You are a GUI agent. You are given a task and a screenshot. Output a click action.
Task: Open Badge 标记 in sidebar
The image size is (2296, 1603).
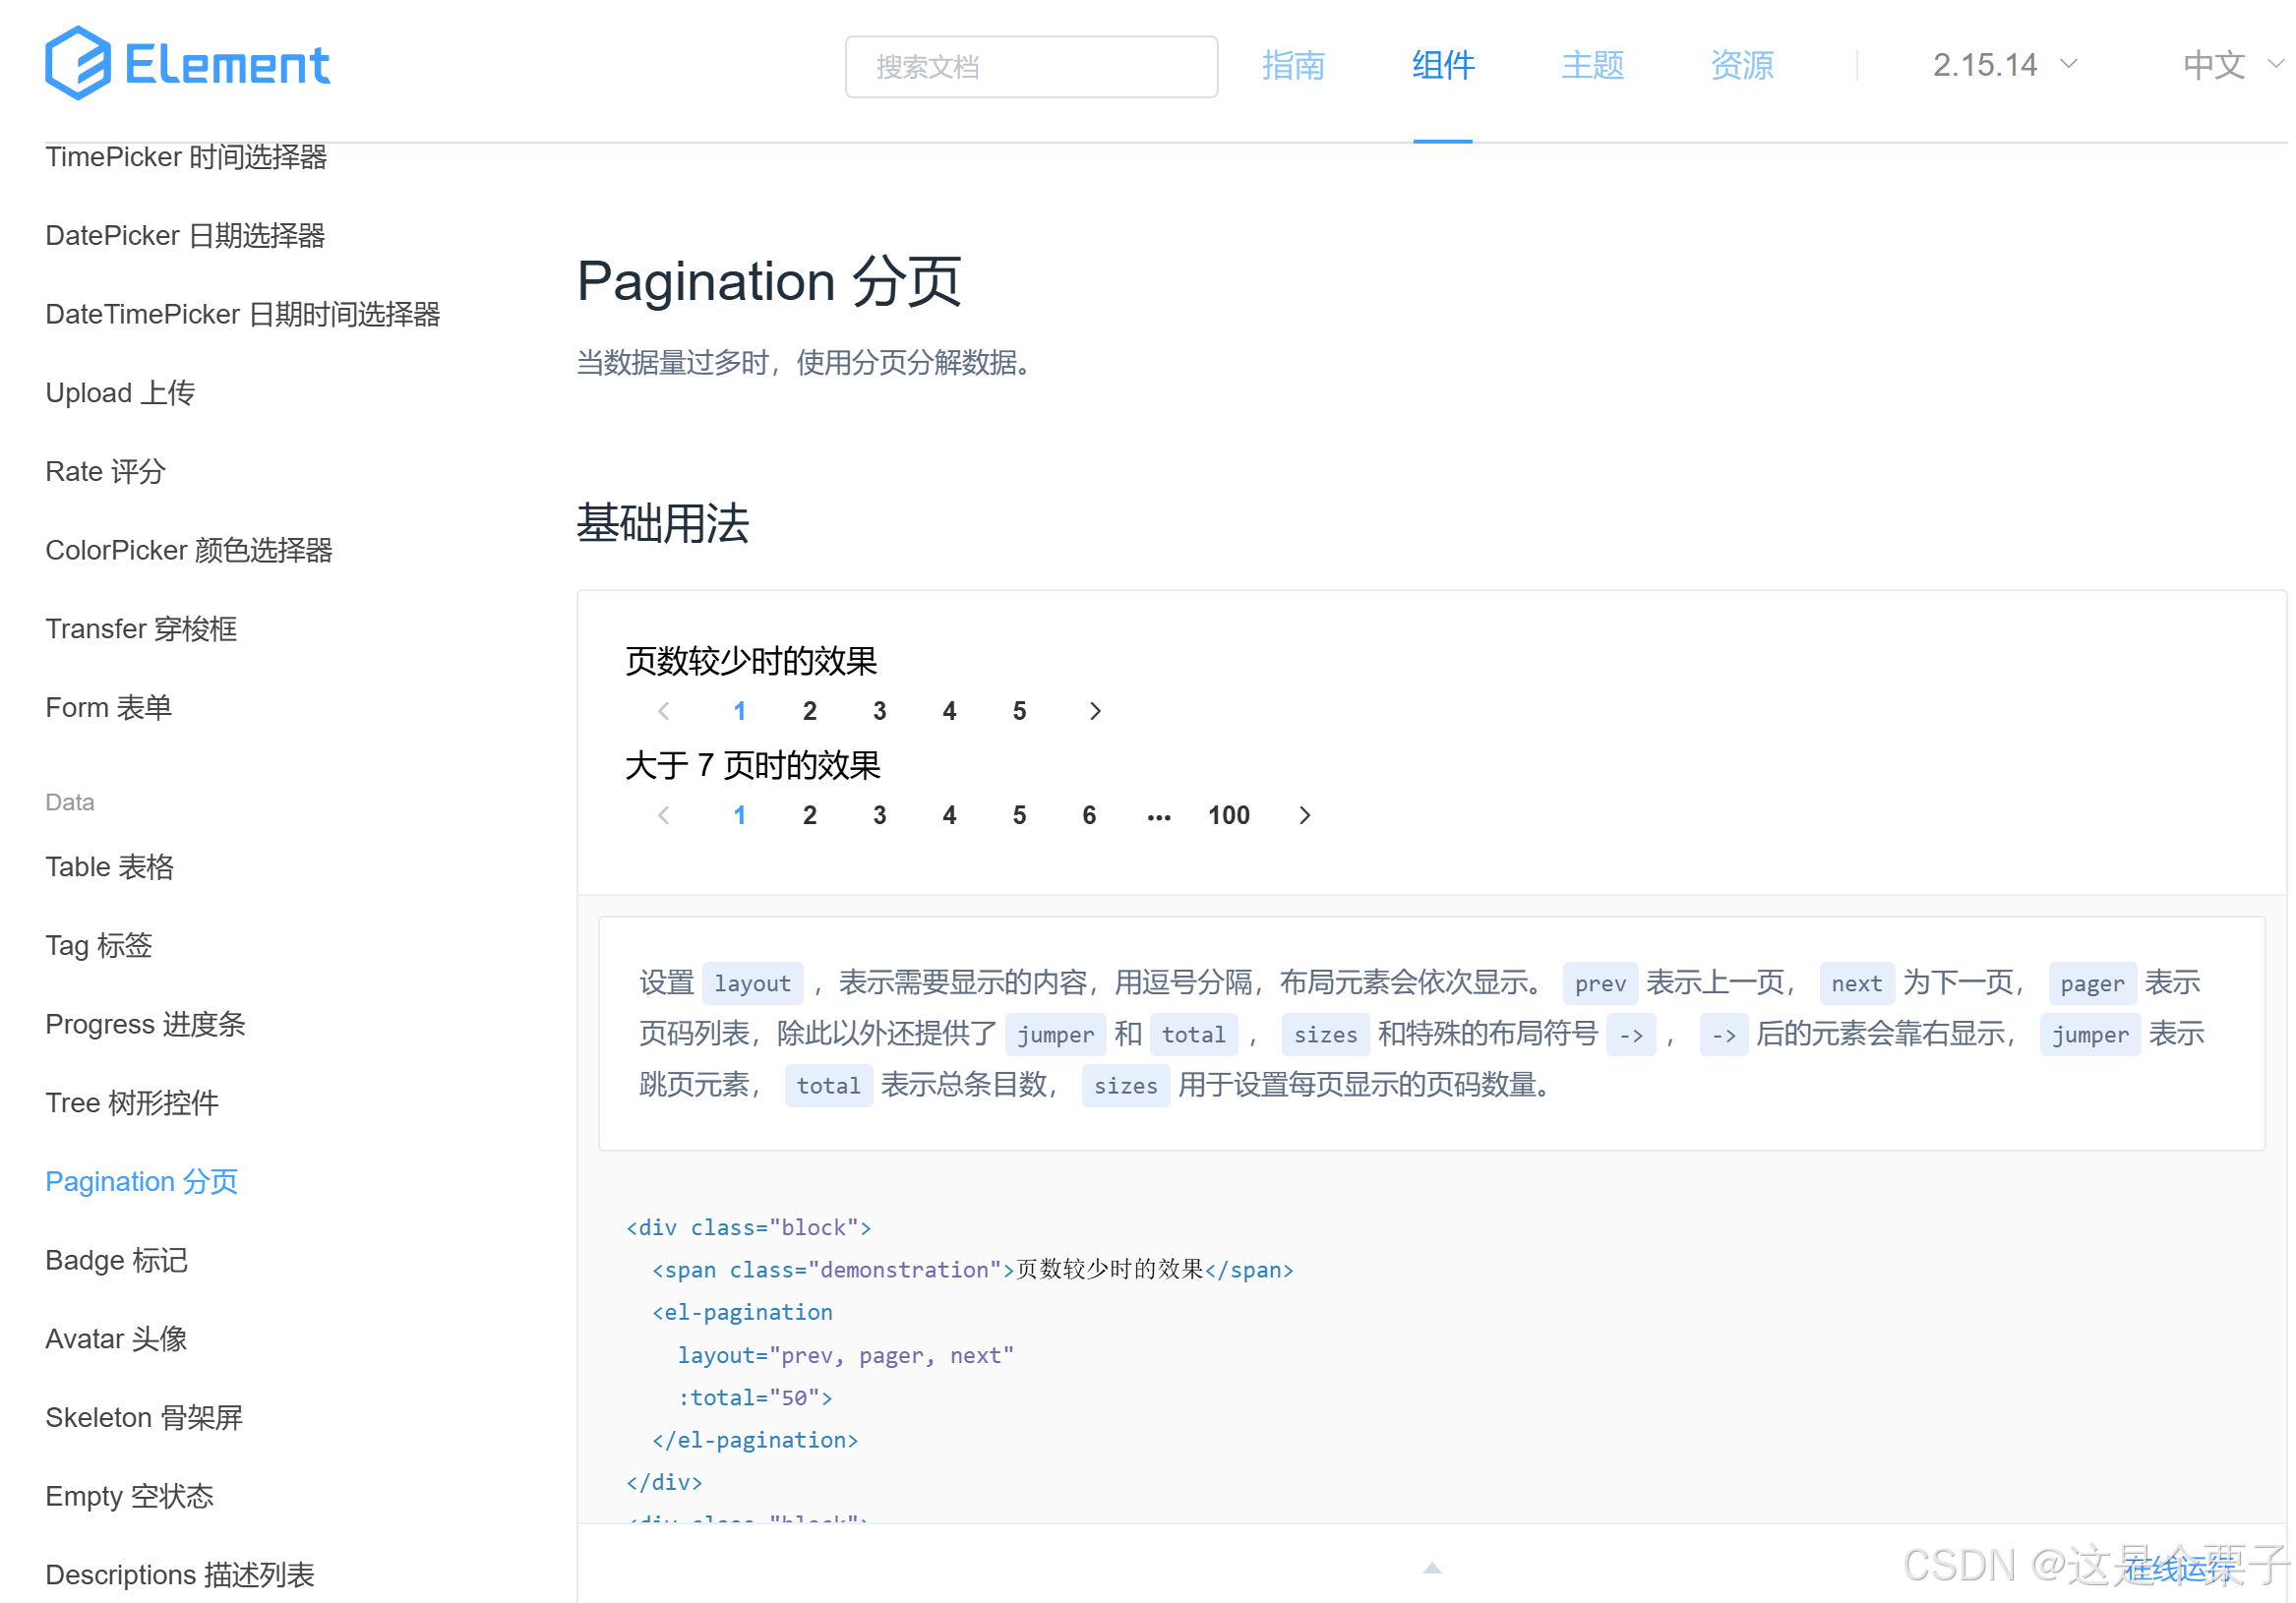(x=117, y=1261)
